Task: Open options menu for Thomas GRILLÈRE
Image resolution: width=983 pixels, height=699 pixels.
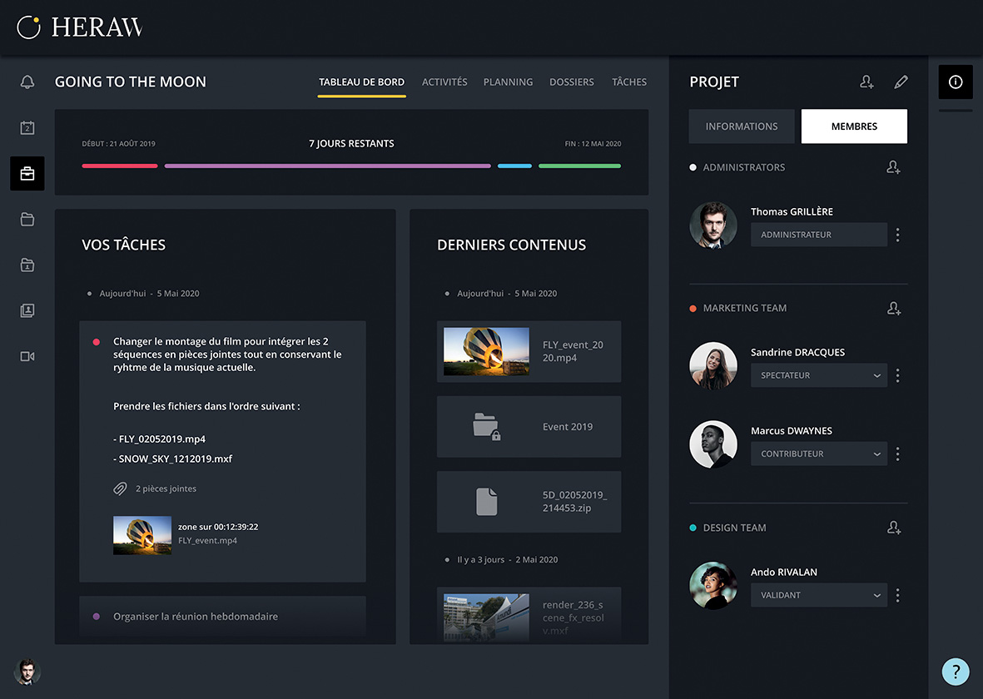Action: pyautogui.click(x=897, y=235)
